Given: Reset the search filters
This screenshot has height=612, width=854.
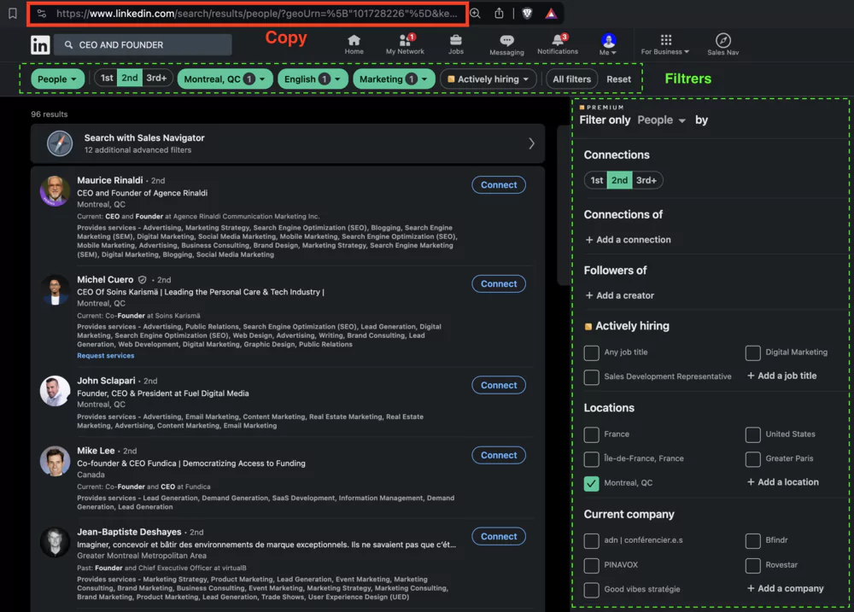Looking at the screenshot, I should [618, 79].
